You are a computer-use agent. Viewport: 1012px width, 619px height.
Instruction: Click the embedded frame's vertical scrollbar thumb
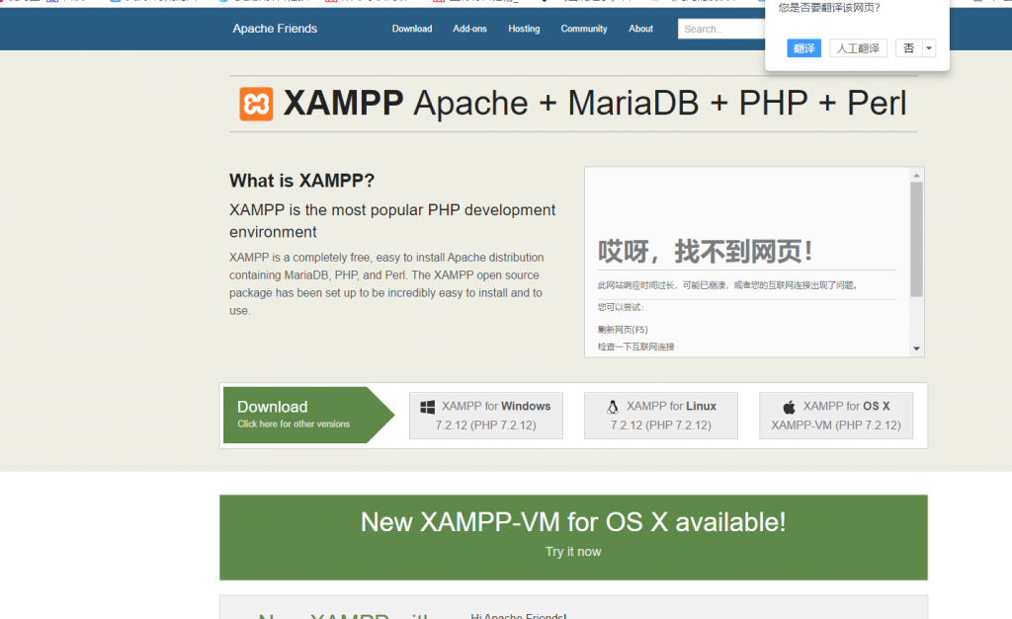tap(916, 239)
